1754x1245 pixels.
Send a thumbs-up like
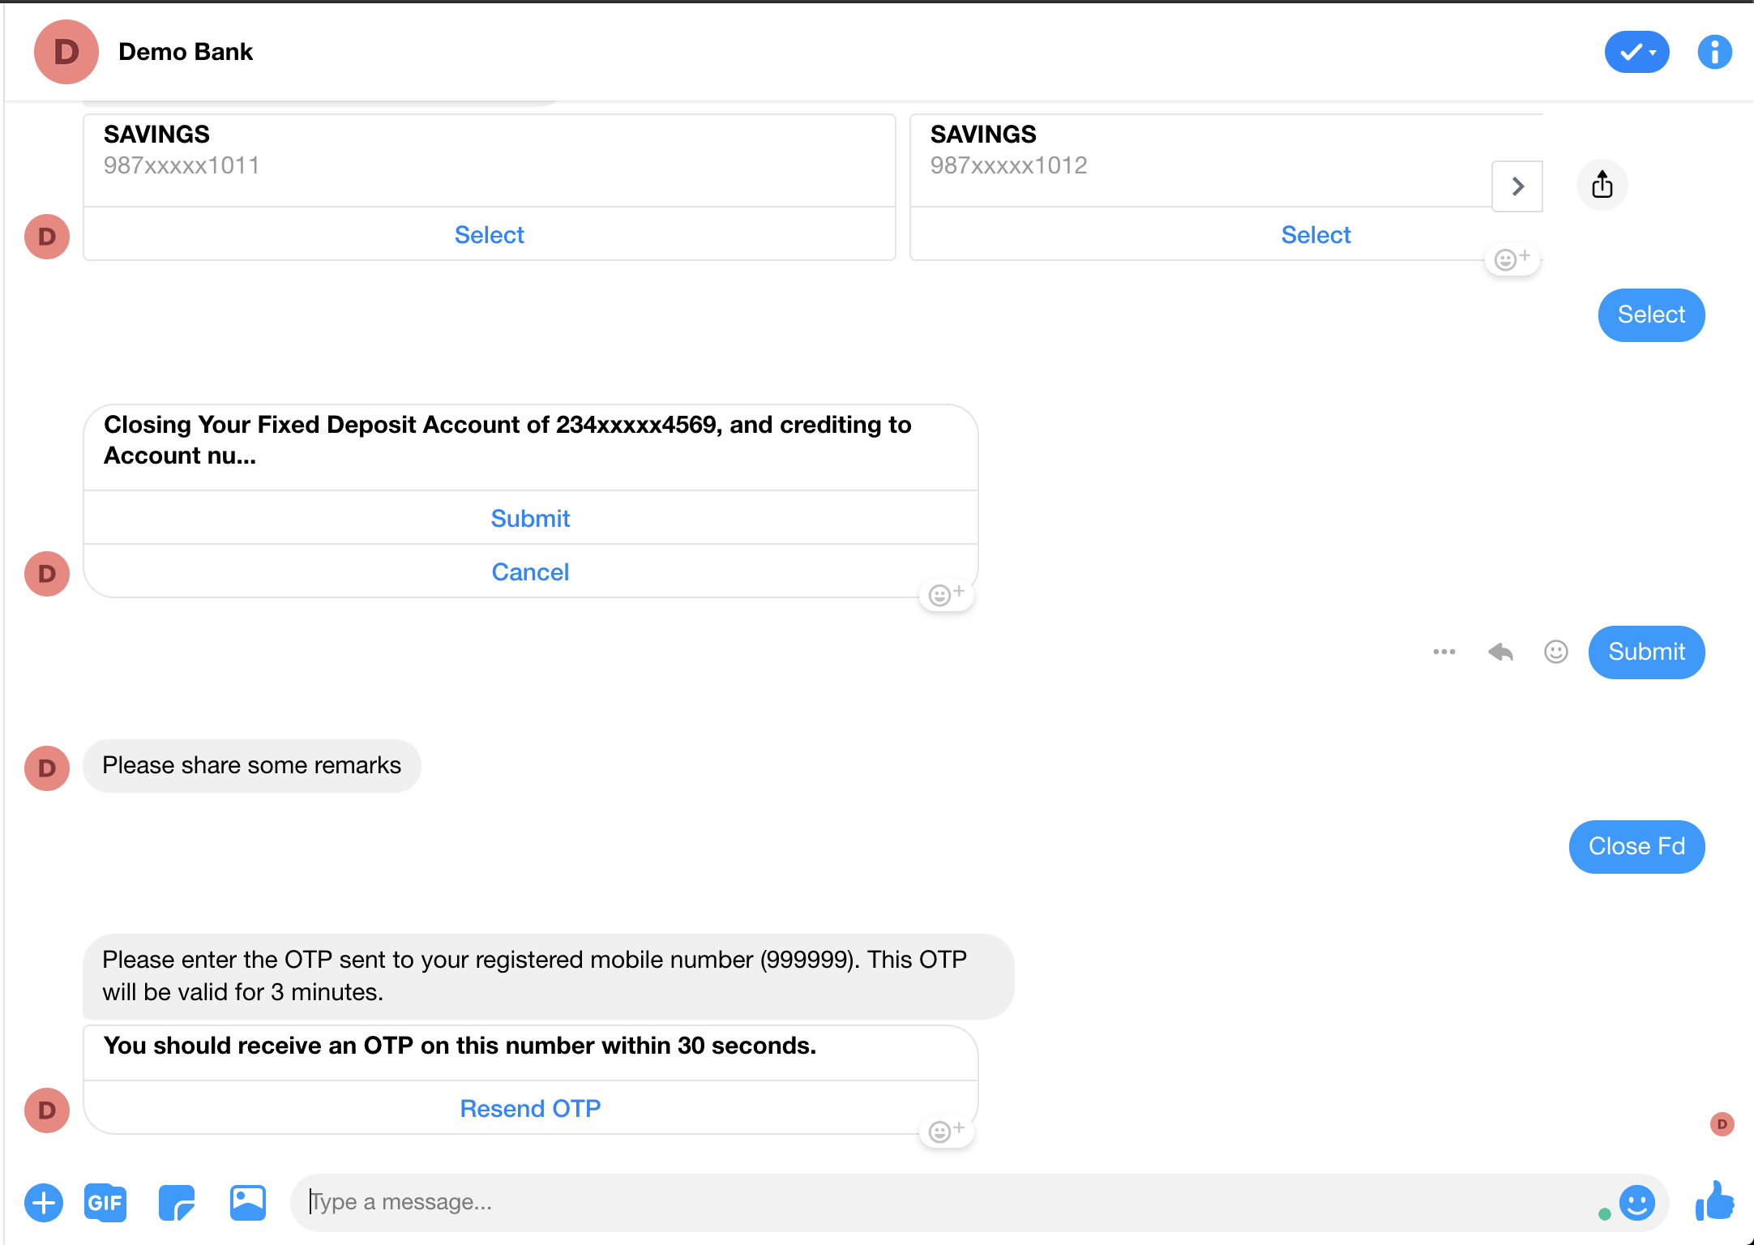1714,1200
